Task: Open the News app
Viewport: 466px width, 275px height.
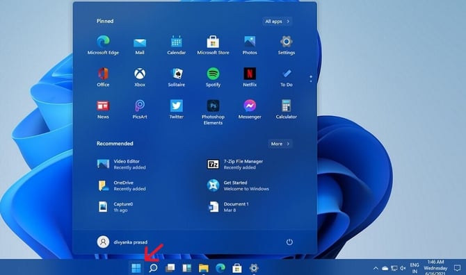Action: (x=103, y=109)
